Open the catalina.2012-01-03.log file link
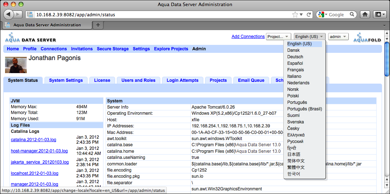The height and width of the screenshot is (194, 390). (x=33, y=140)
